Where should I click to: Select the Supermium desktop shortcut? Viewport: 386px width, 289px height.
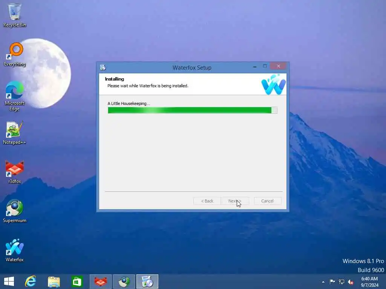pos(15,211)
